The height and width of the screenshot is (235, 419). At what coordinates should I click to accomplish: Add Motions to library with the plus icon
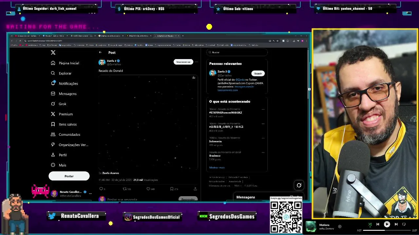tap(340, 227)
